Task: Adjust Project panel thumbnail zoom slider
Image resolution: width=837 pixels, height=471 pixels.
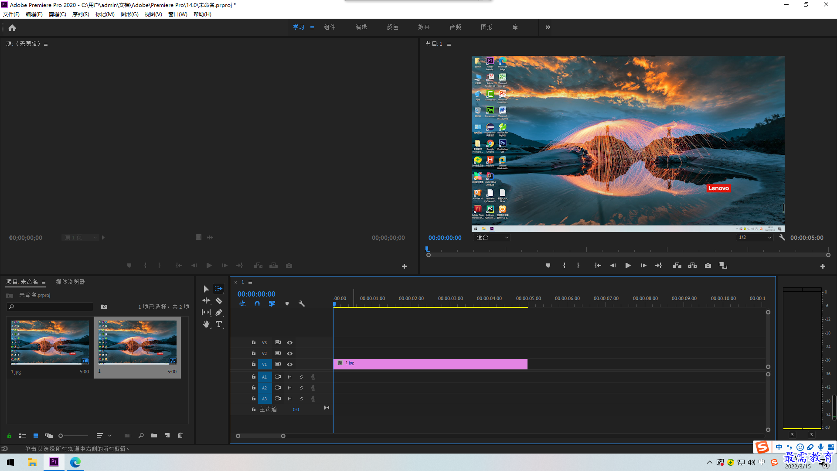Action: pyautogui.click(x=73, y=436)
